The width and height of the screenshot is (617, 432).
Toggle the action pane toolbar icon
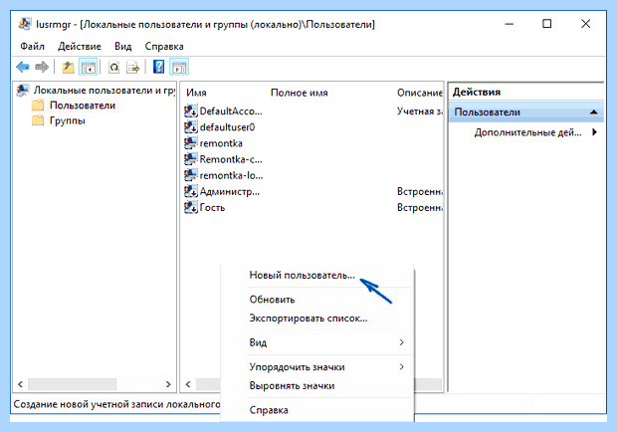click(179, 68)
